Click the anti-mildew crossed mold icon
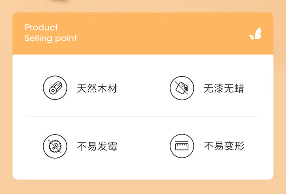The image size is (286, 194). pos(55,146)
